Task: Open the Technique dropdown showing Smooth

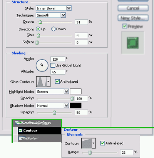Action: (51, 15)
